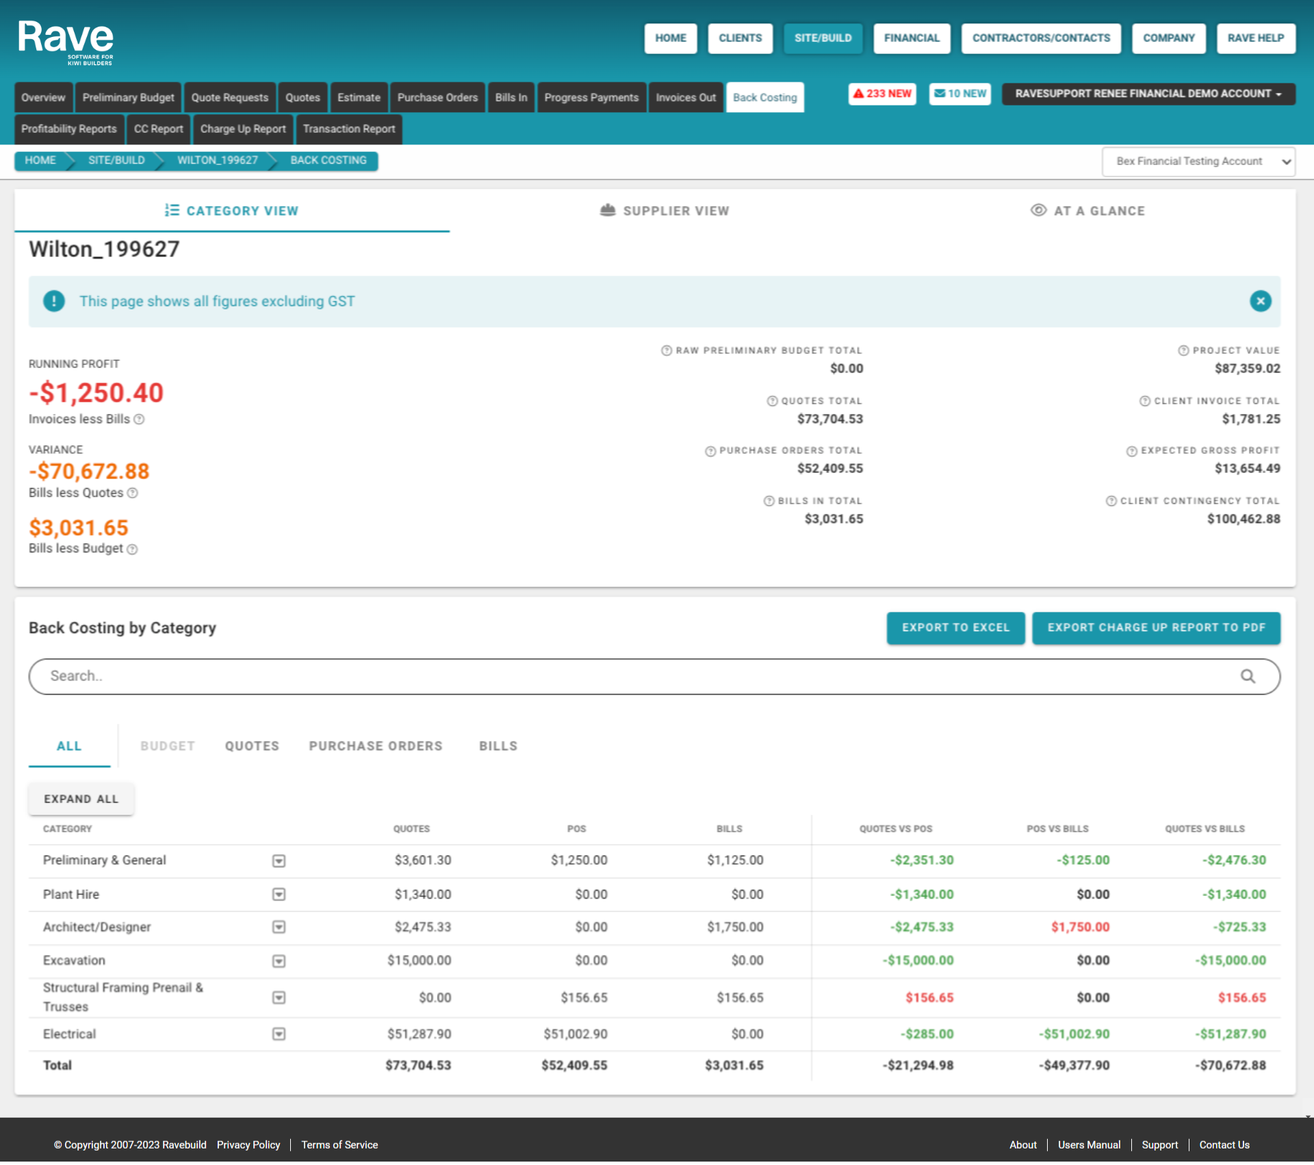This screenshot has width=1314, height=1165.
Task: Expand the Preliminary & General row
Action: 279,860
